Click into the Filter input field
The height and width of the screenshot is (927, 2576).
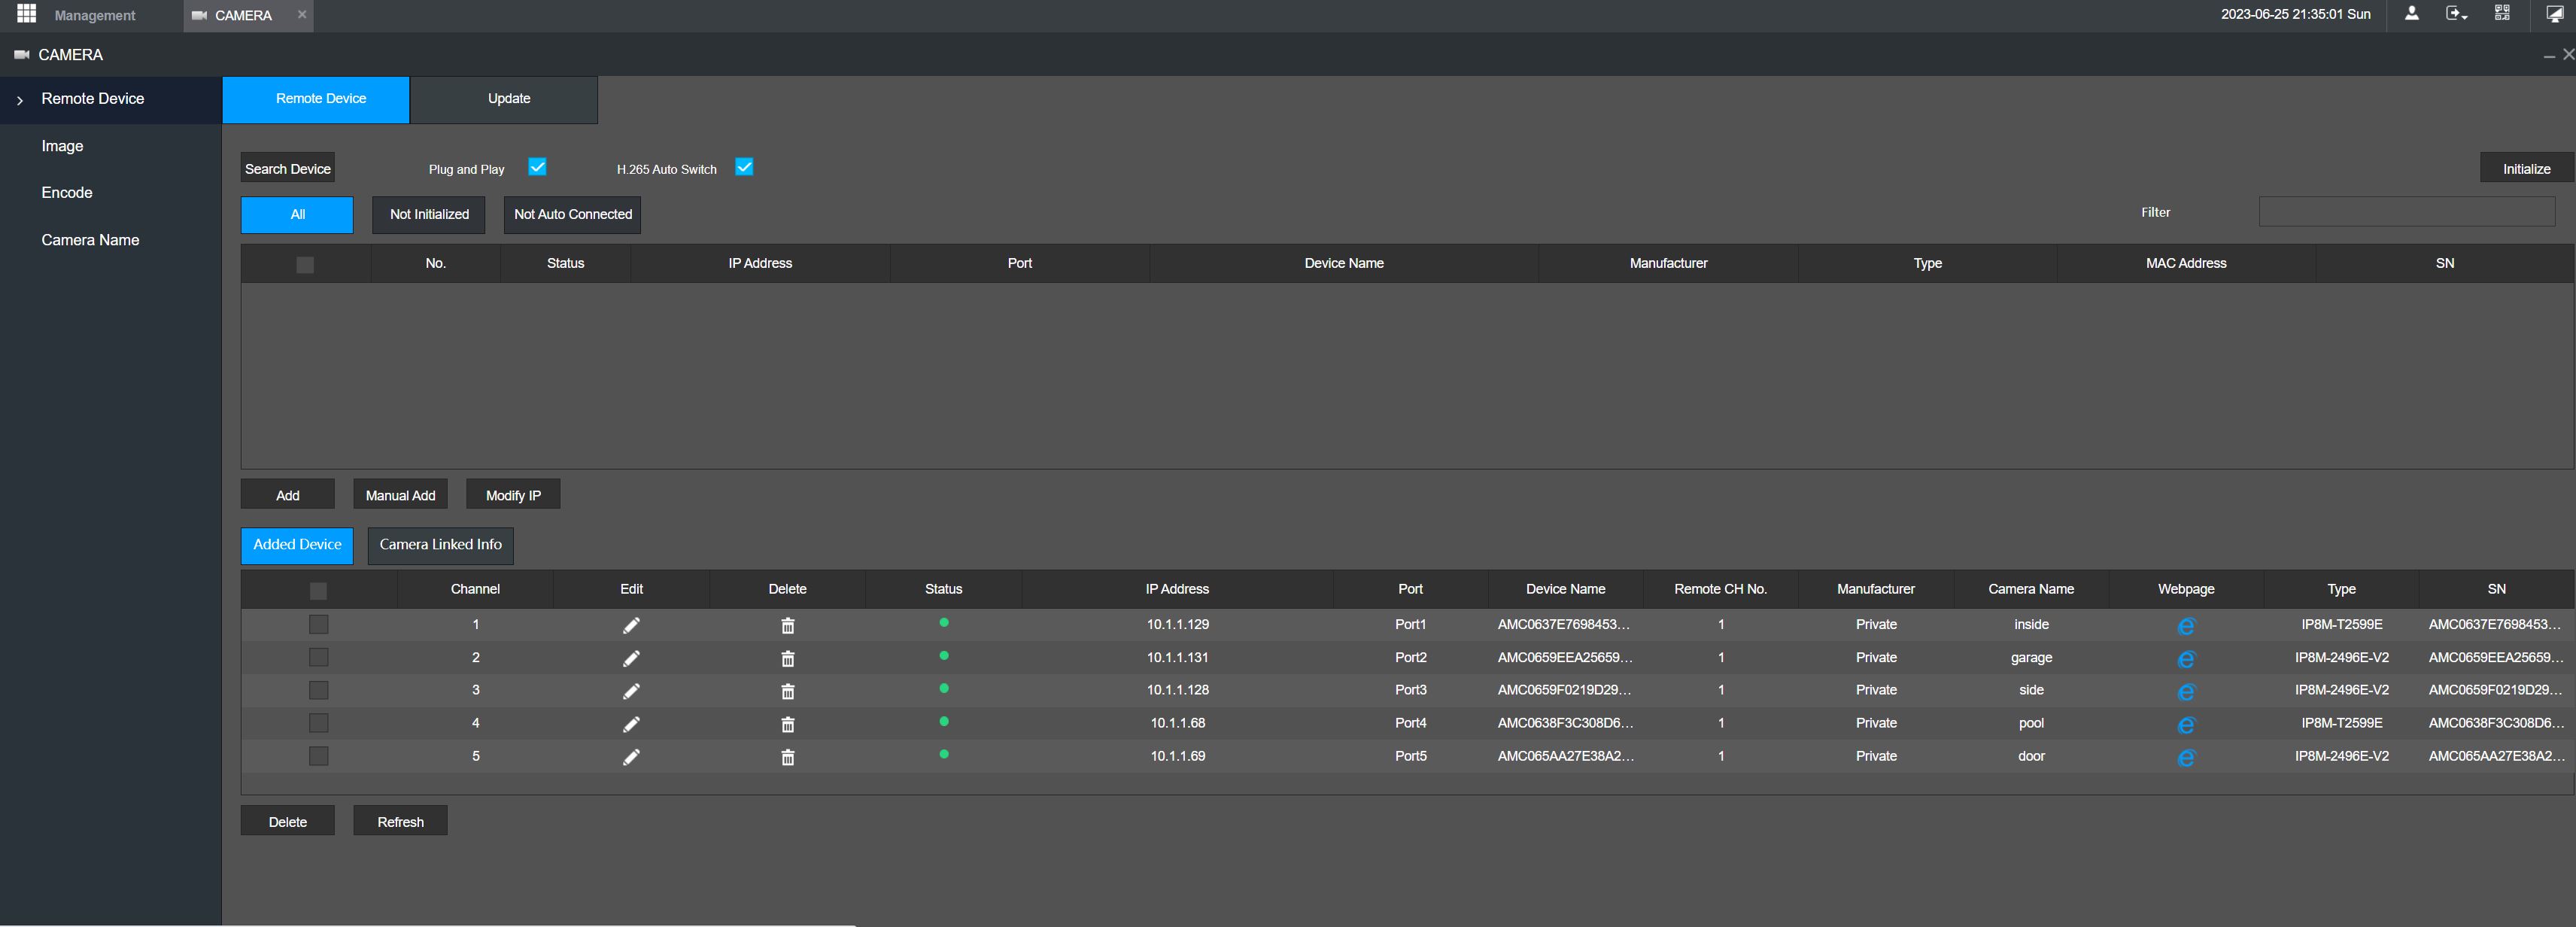click(2406, 211)
